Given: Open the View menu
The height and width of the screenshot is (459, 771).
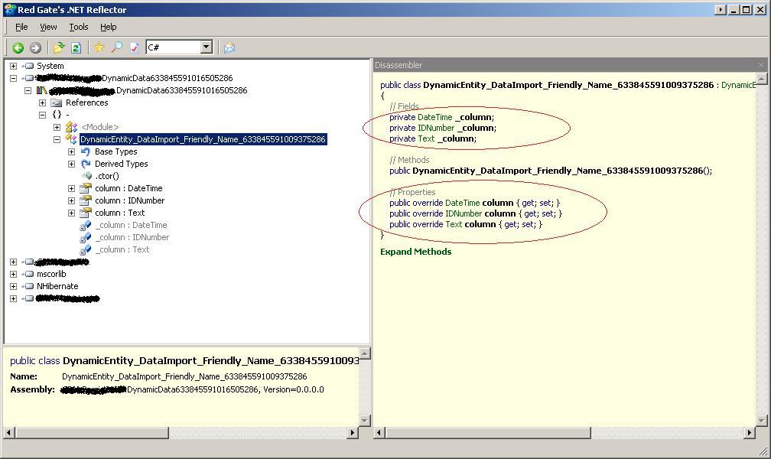Looking at the screenshot, I should coord(48,26).
